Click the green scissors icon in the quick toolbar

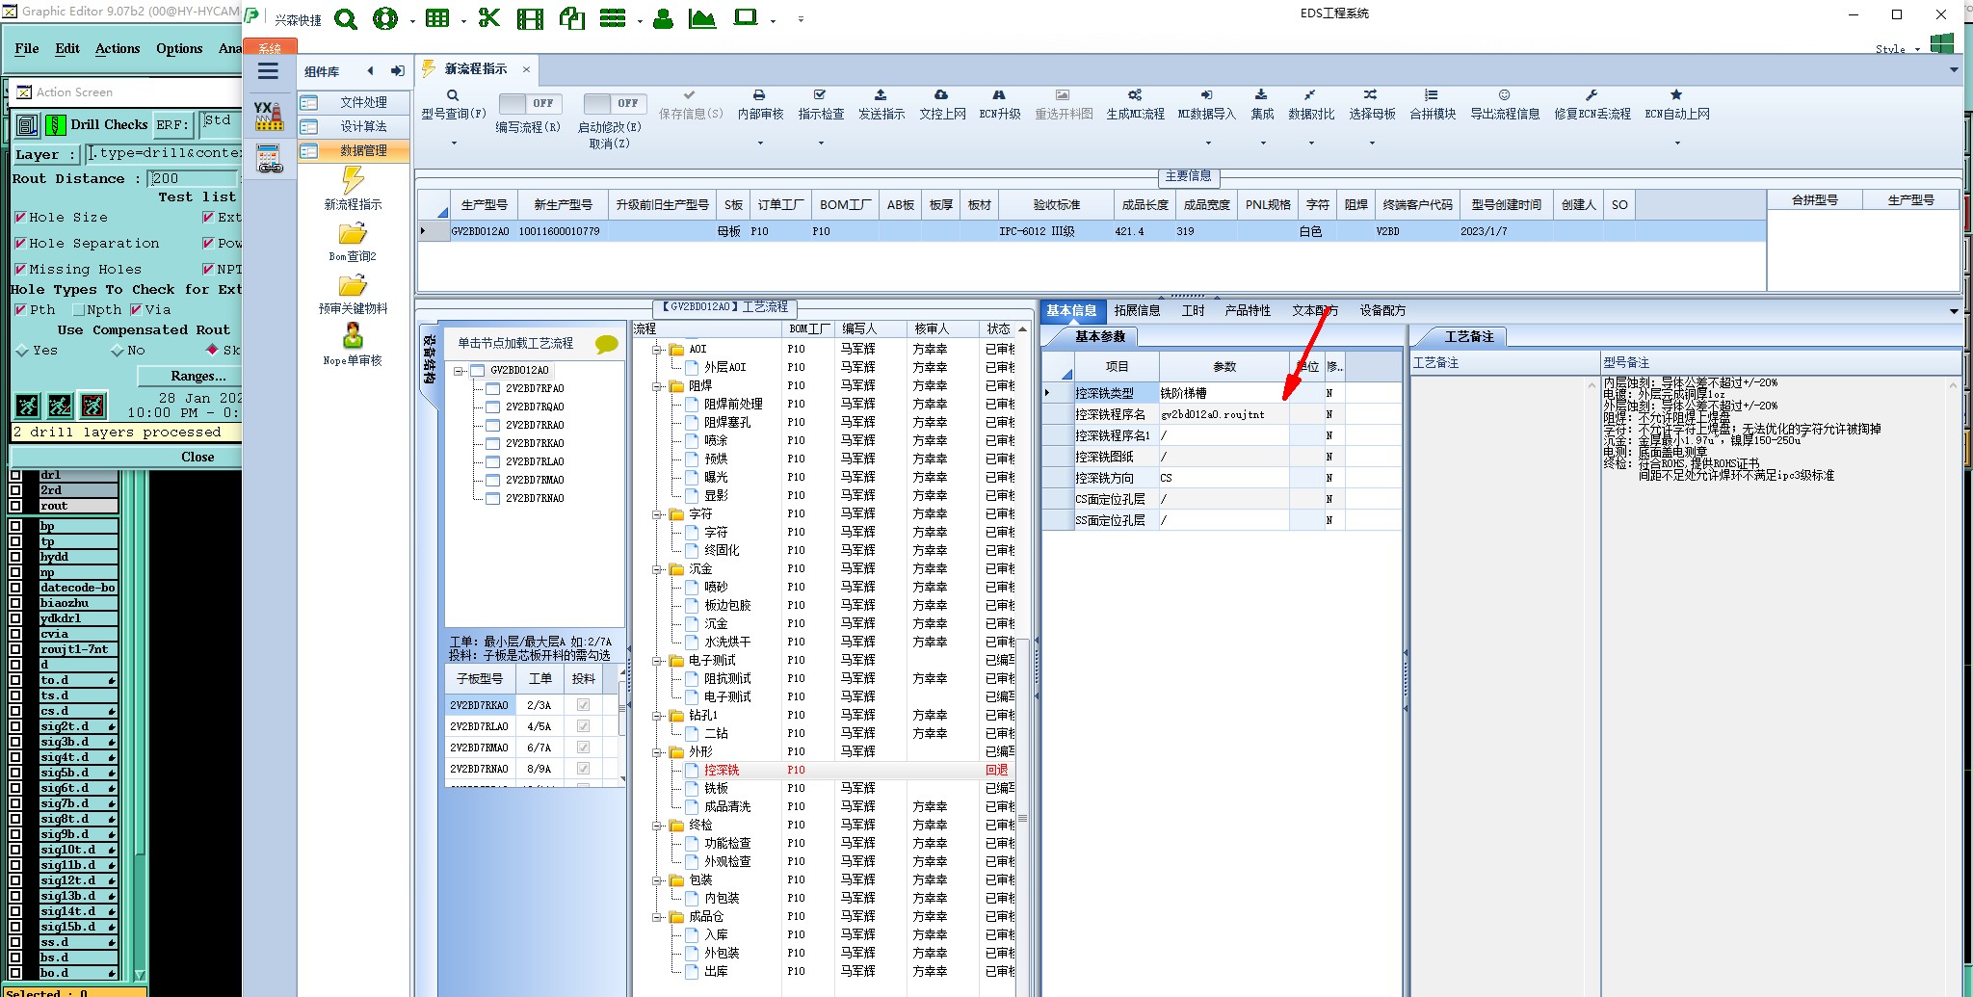click(x=489, y=18)
